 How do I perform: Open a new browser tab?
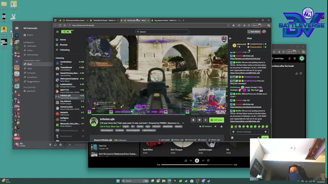tap(183, 20)
